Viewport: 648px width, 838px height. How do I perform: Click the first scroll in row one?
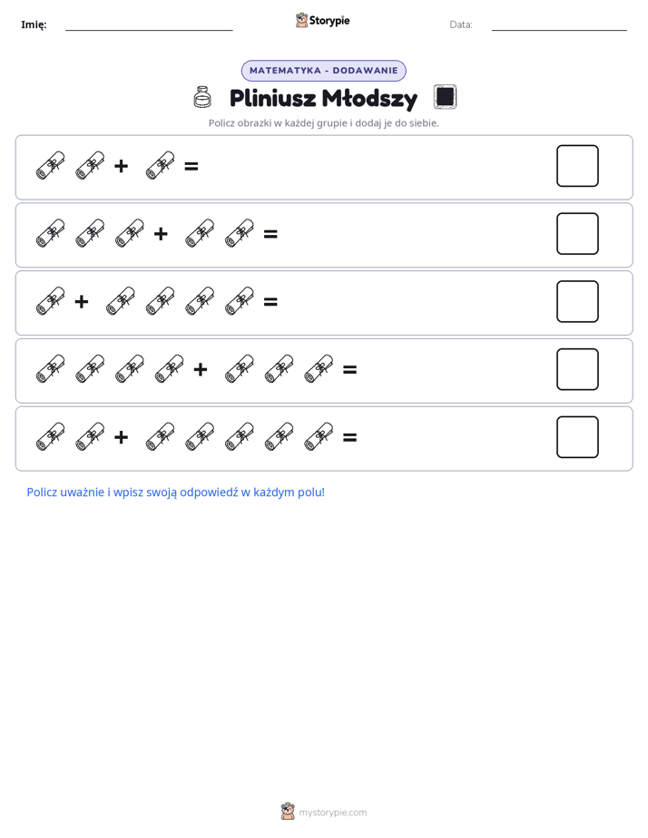(x=50, y=166)
